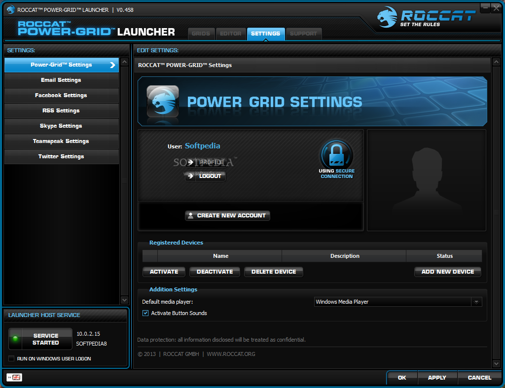Click the Profile button
This screenshot has width=505, height=388.
pyautogui.click(x=206, y=162)
